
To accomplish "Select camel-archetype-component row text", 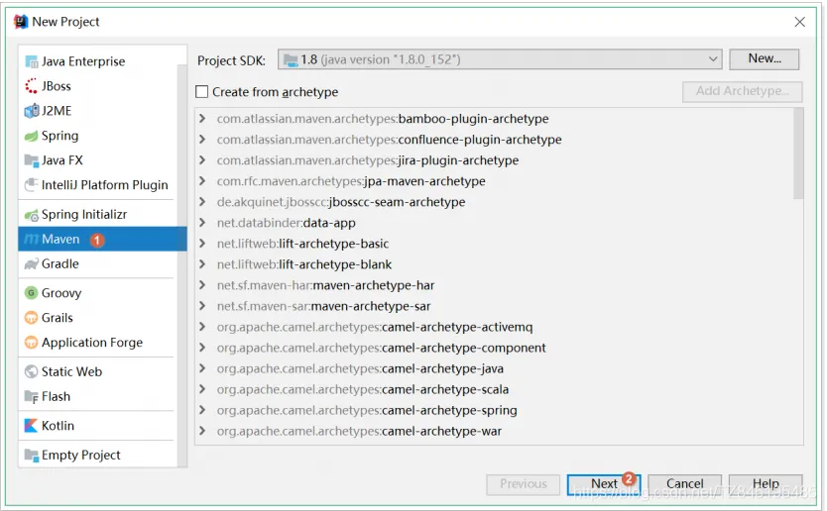I will pos(382,348).
